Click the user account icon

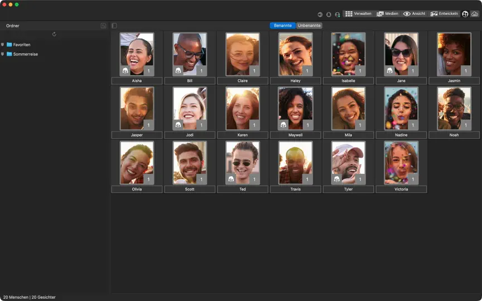coord(337,14)
